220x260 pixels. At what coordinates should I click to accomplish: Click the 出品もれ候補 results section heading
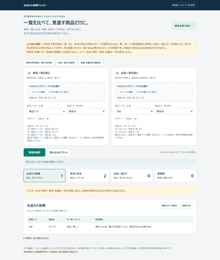(36, 205)
